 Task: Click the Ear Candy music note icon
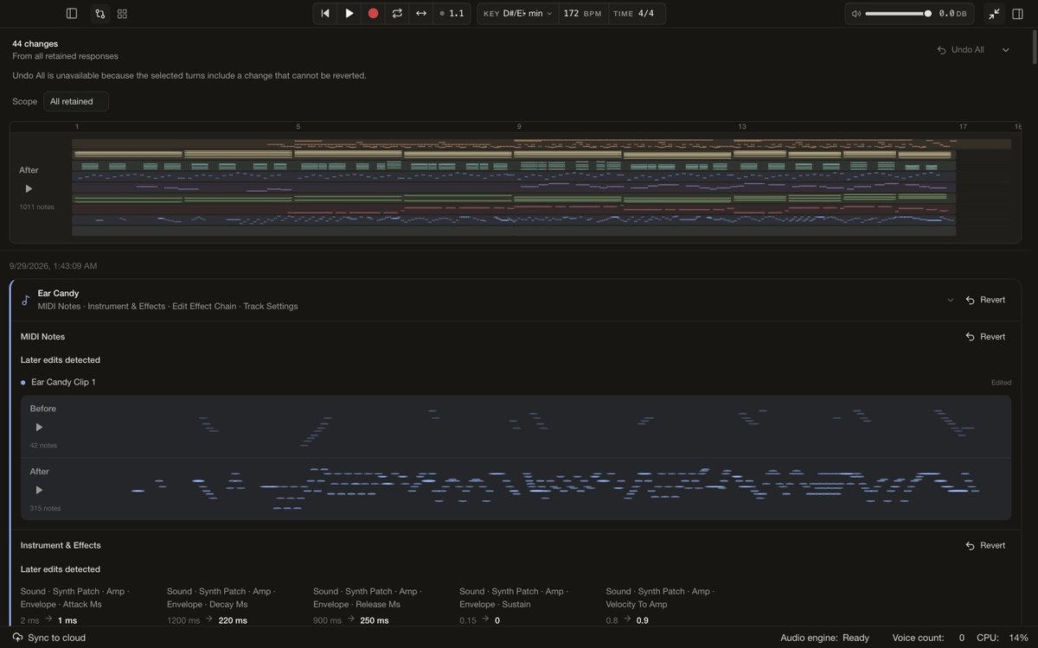(26, 300)
